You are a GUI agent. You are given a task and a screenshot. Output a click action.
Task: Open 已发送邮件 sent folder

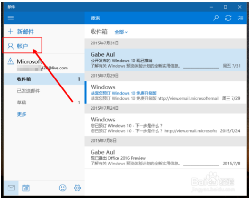pyautogui.click(x=44, y=91)
